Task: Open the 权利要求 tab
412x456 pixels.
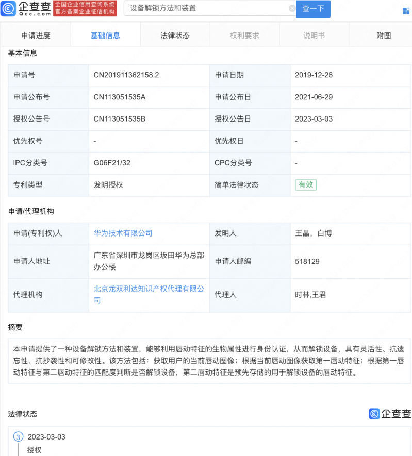Action: tap(244, 36)
